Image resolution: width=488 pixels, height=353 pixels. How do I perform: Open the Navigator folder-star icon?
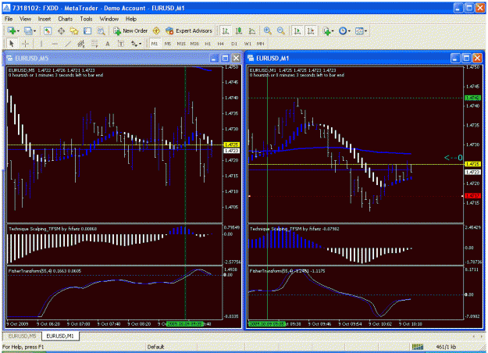74,30
